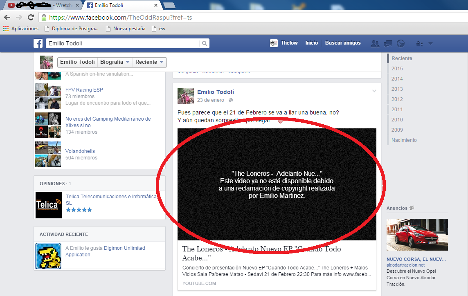Image resolution: width=468 pixels, height=296 pixels.
Task: Open alcodartraccion.net ad link
Action: point(405,265)
